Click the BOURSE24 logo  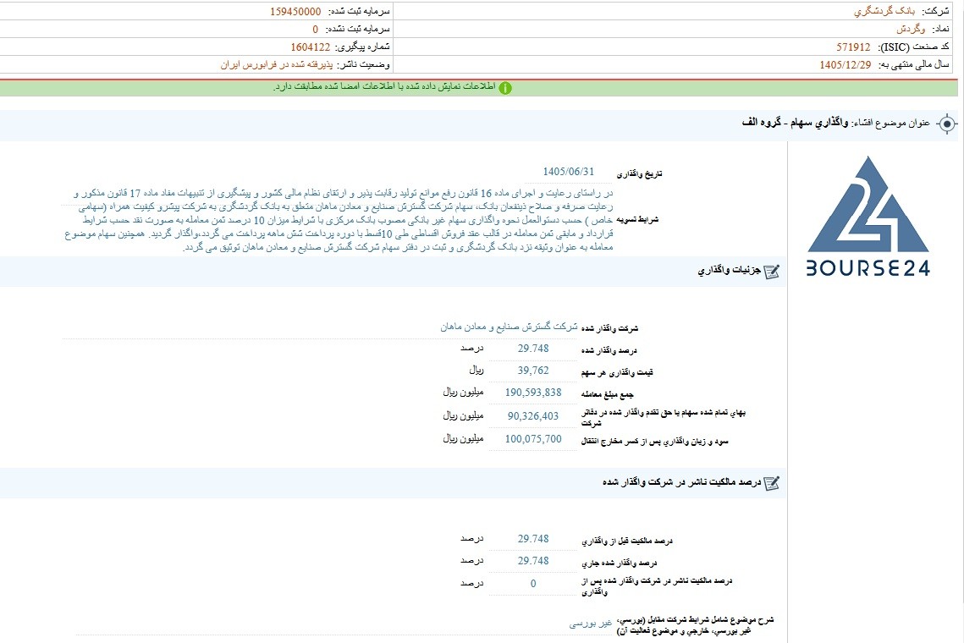tap(868, 216)
